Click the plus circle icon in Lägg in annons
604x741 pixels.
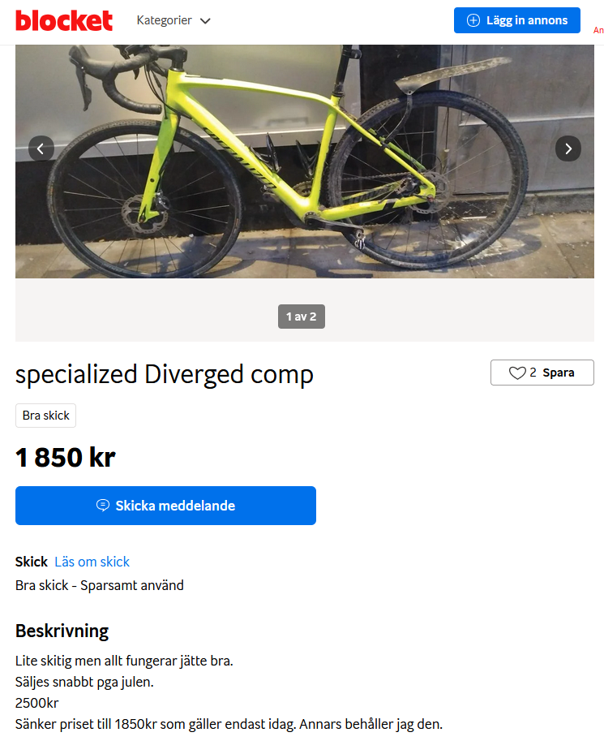pos(473,20)
